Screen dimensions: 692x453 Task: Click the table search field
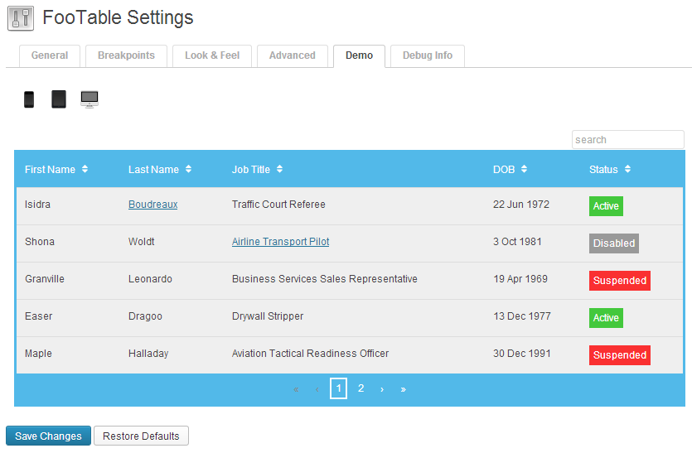[627, 140]
